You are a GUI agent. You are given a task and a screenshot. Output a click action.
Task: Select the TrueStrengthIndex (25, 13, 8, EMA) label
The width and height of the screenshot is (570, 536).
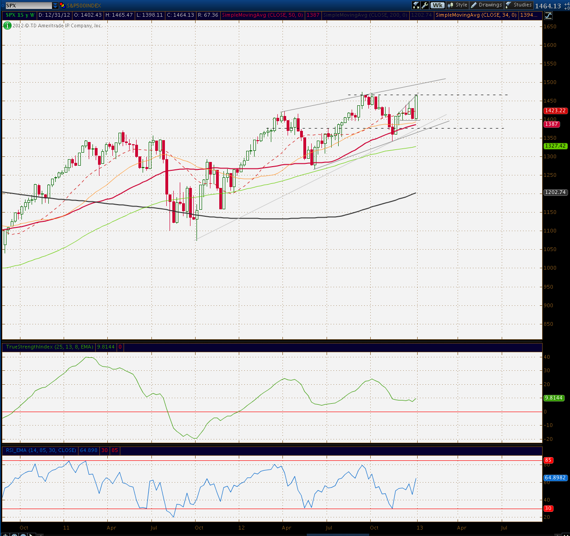tap(50, 347)
